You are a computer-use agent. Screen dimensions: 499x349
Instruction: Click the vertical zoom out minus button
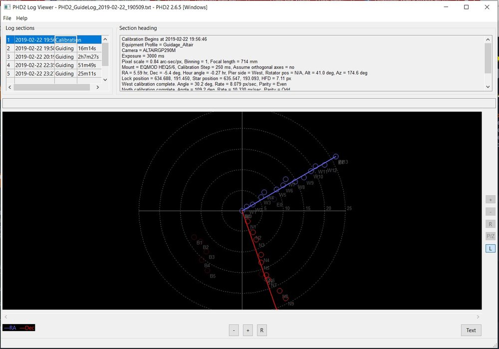491,212
